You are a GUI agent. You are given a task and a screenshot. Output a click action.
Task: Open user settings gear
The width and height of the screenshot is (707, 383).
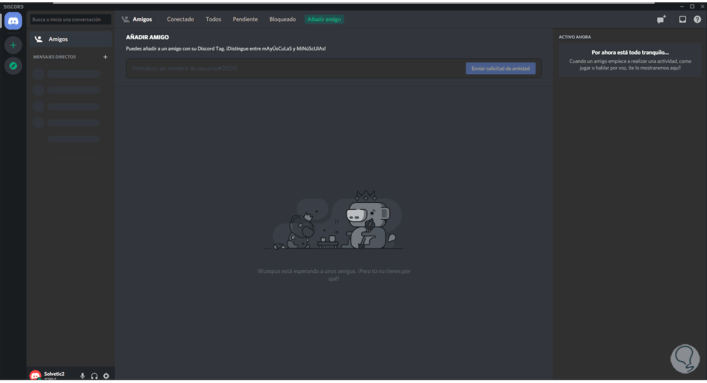click(106, 376)
